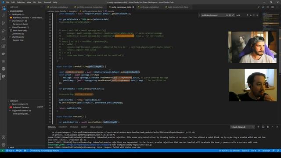Expand the replace field in find widget
The width and height of the screenshot is (281, 158).
pyautogui.click(x=200, y=15)
